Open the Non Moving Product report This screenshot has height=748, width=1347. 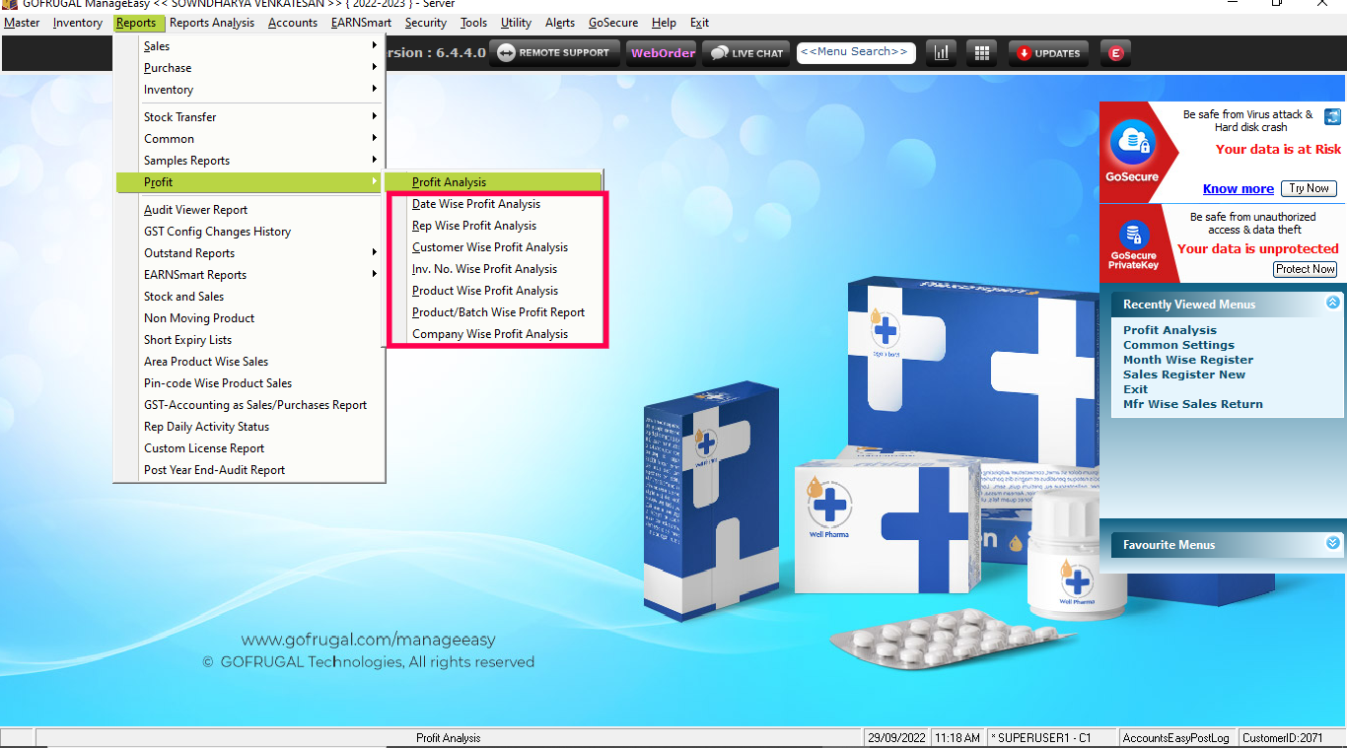(249, 318)
